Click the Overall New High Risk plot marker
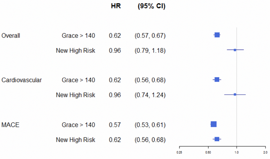 pyautogui.click(x=235, y=50)
